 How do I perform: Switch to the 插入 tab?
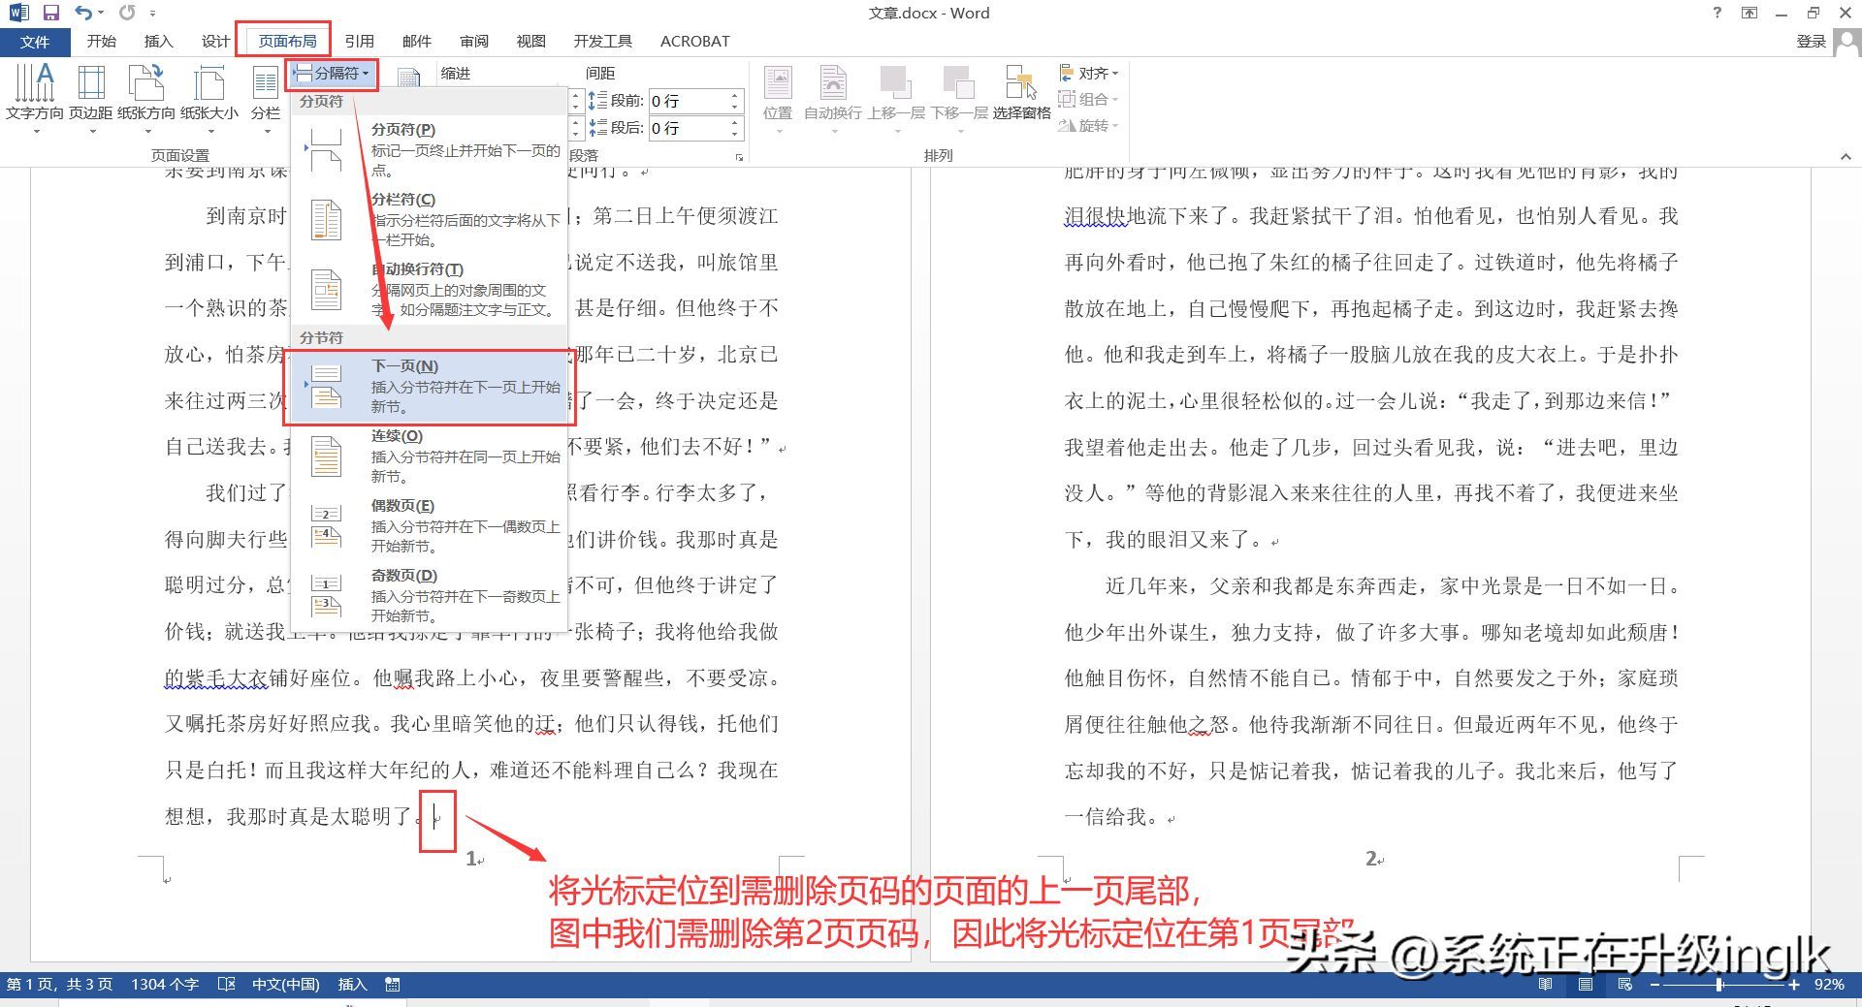(x=158, y=41)
